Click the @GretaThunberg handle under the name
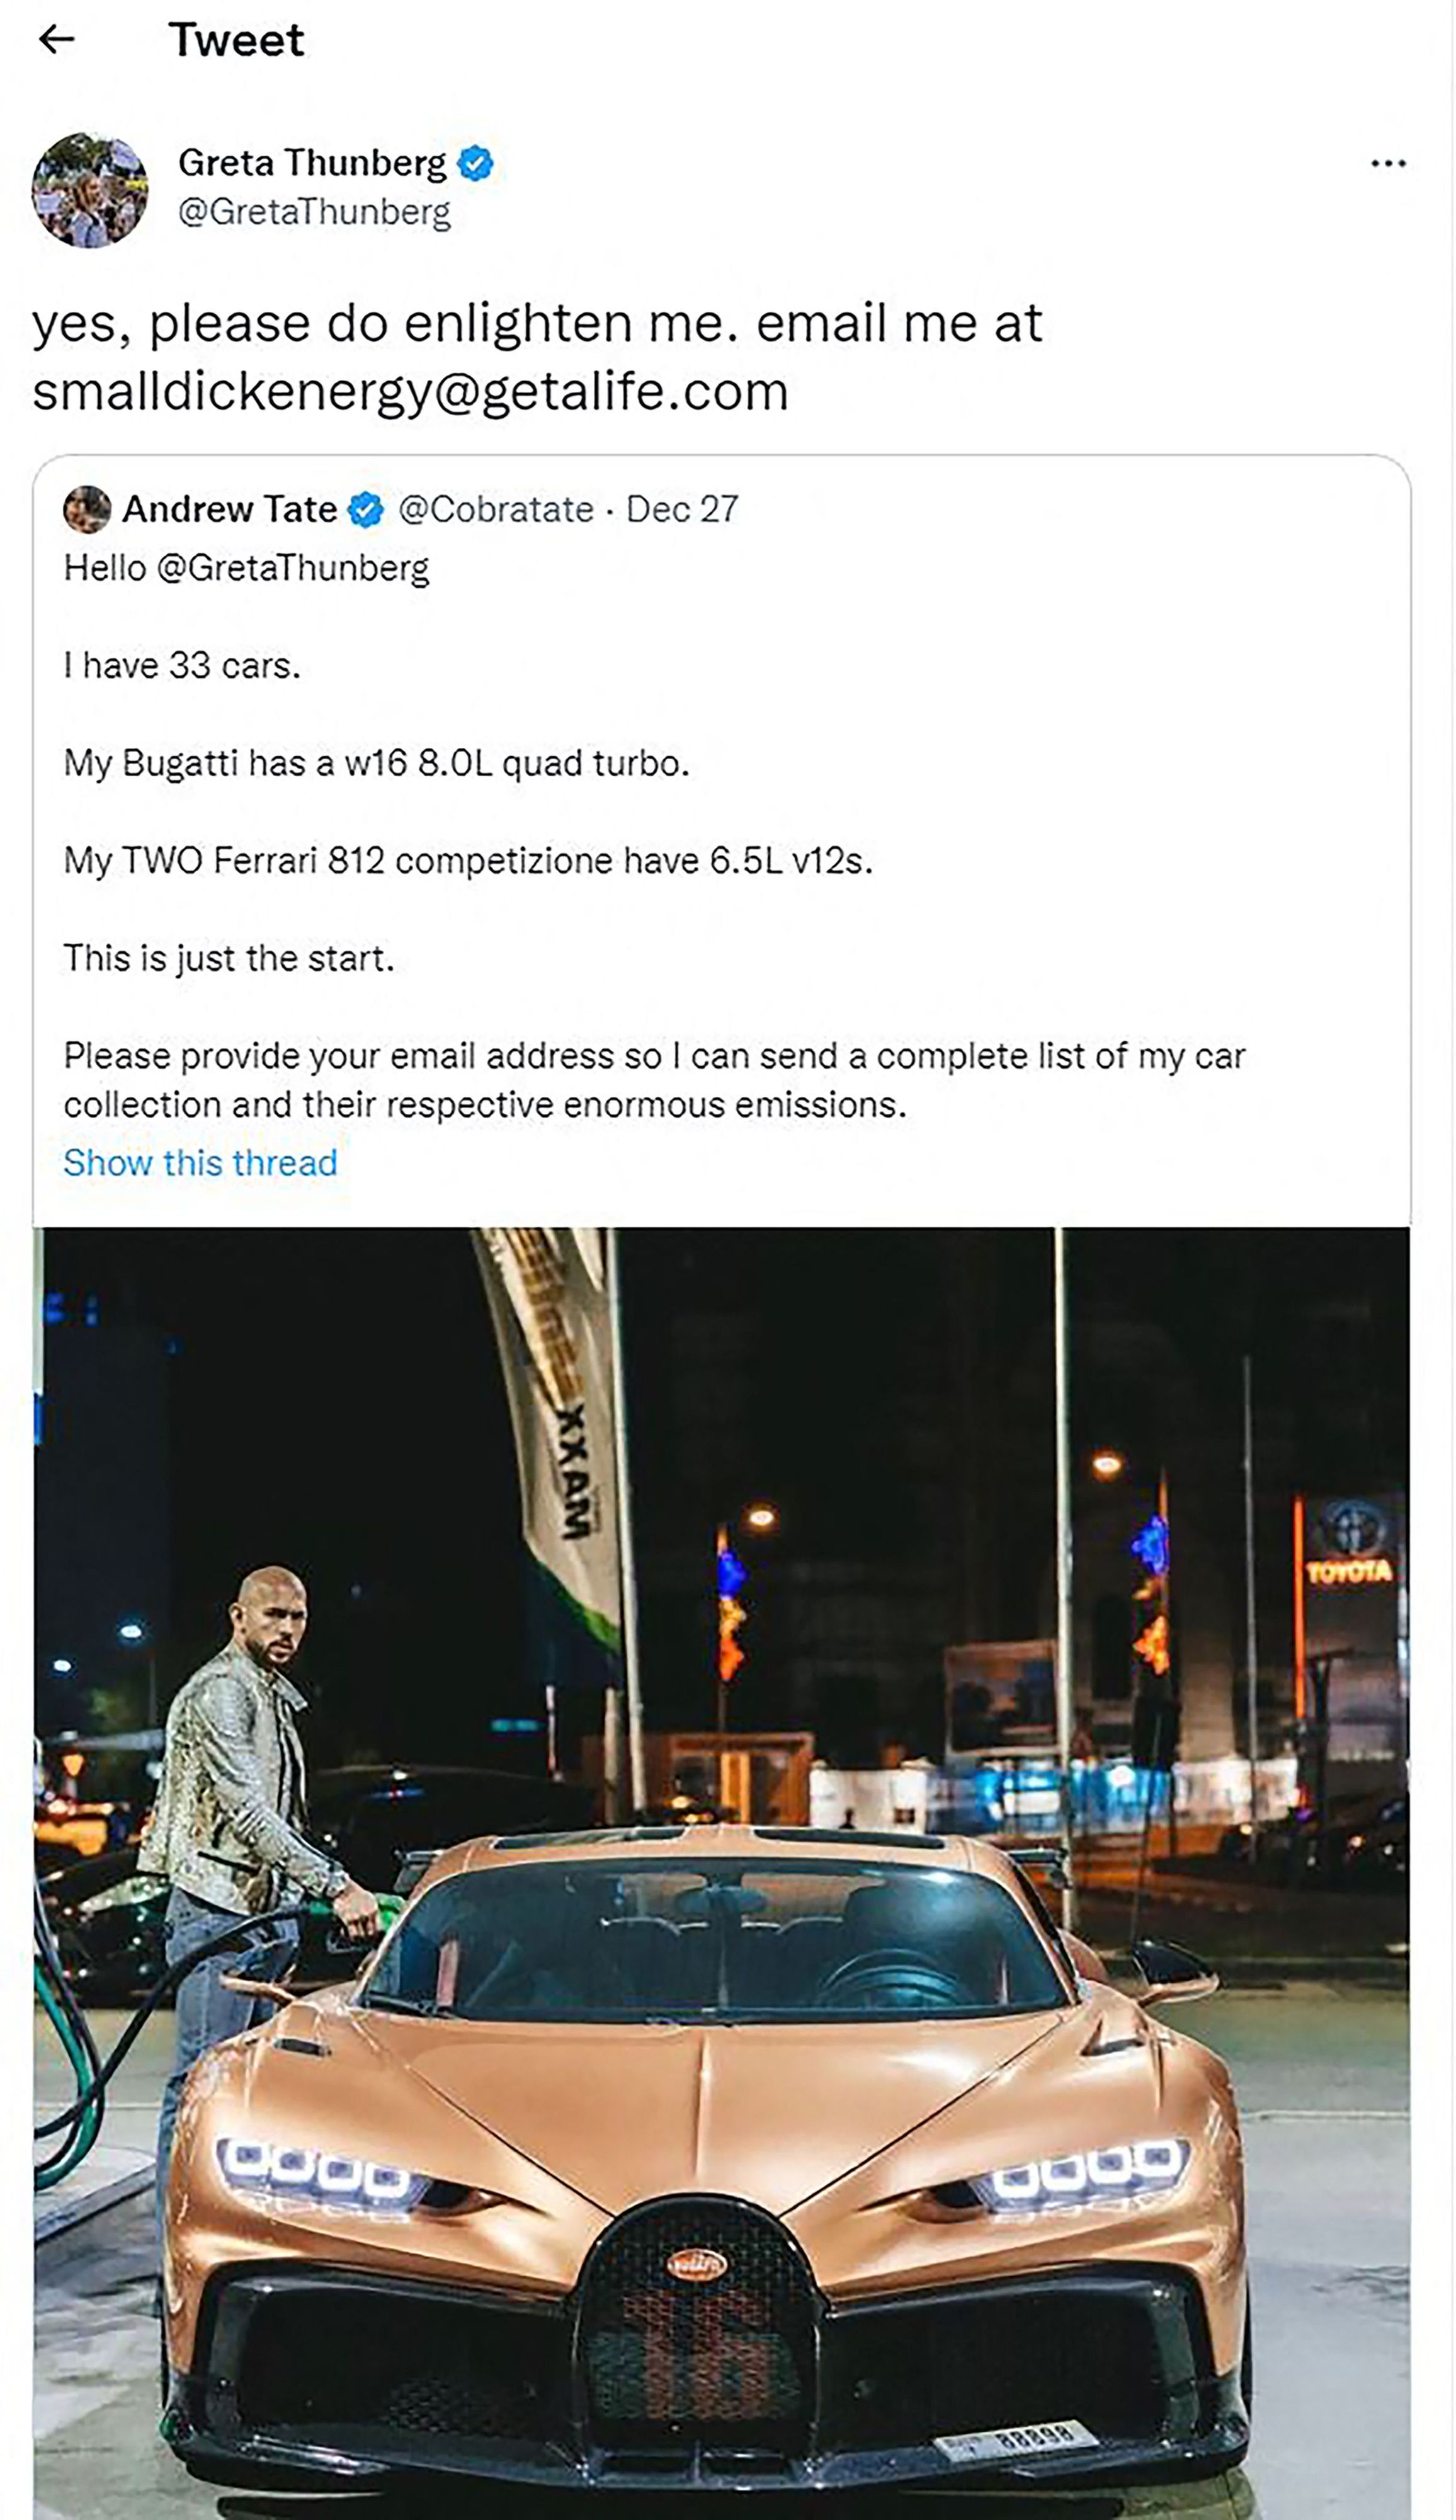The image size is (1456, 2520). pos(314,212)
